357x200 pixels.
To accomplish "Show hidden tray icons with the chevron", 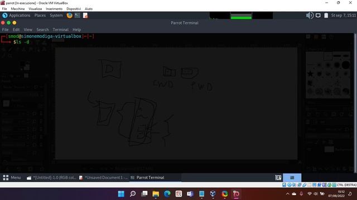I will pyautogui.click(x=288, y=194).
